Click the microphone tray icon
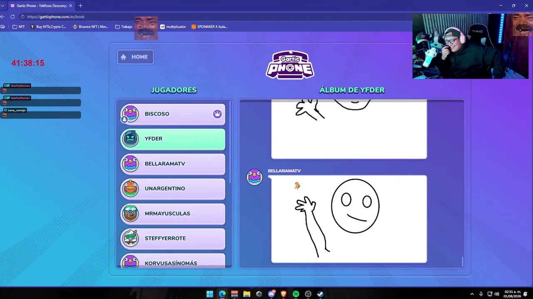Viewport: 533px width, 299px height. pyautogui.click(x=481, y=294)
